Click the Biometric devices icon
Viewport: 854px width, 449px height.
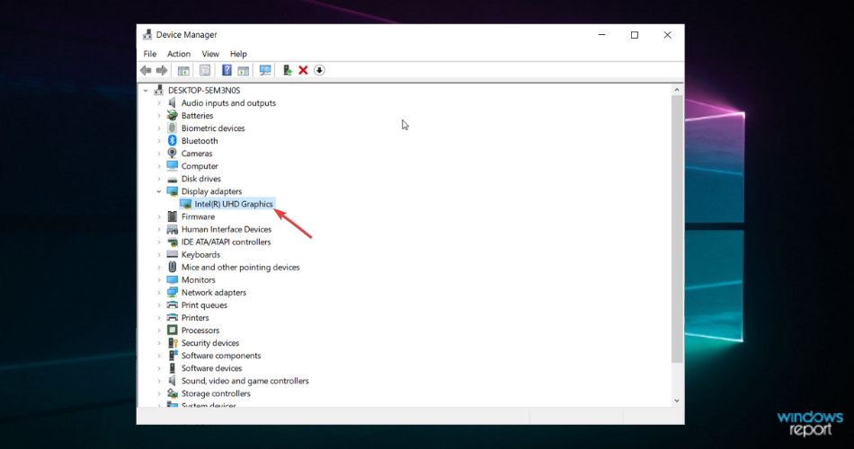[x=172, y=128]
